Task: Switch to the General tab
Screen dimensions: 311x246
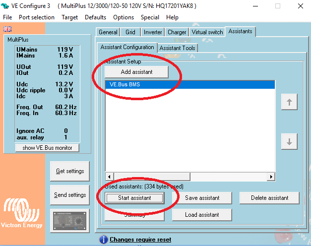Action: (x=108, y=32)
